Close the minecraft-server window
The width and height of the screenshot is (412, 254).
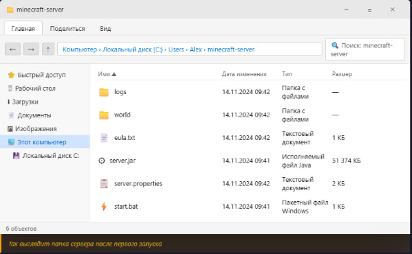click(393, 10)
